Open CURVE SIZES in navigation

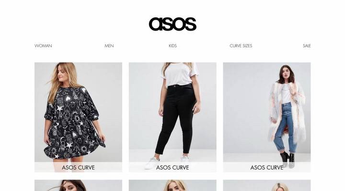pyautogui.click(x=241, y=46)
